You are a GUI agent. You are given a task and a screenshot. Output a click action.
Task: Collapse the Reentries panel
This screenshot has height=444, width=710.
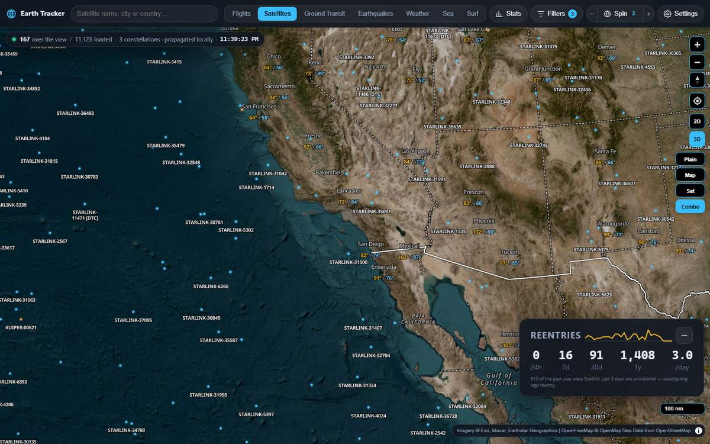(x=684, y=335)
